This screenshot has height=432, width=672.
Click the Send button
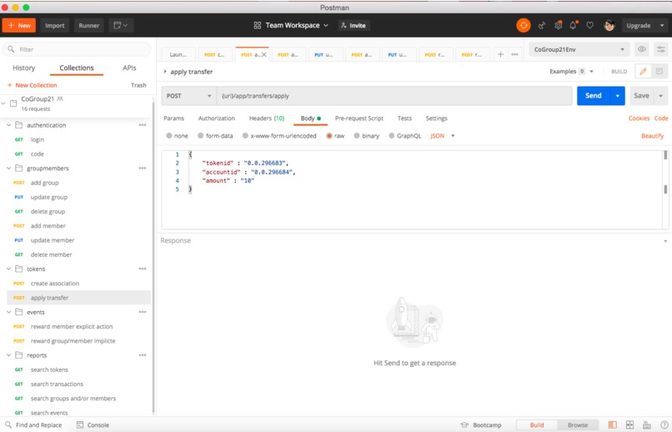coord(594,96)
